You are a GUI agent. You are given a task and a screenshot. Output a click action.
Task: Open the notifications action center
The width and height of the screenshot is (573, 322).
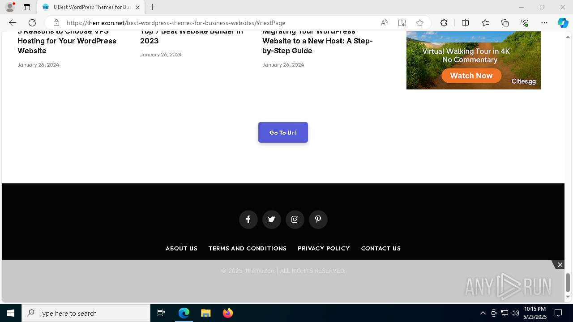pos(558,313)
